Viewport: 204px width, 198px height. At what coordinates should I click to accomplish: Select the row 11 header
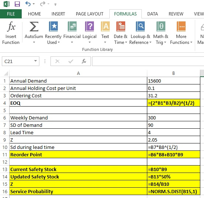[x=5, y=154]
